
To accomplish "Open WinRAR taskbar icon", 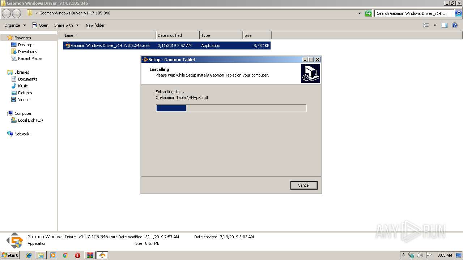I will [90, 255].
